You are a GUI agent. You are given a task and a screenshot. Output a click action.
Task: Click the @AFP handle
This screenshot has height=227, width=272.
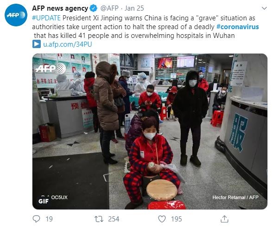[109, 8]
